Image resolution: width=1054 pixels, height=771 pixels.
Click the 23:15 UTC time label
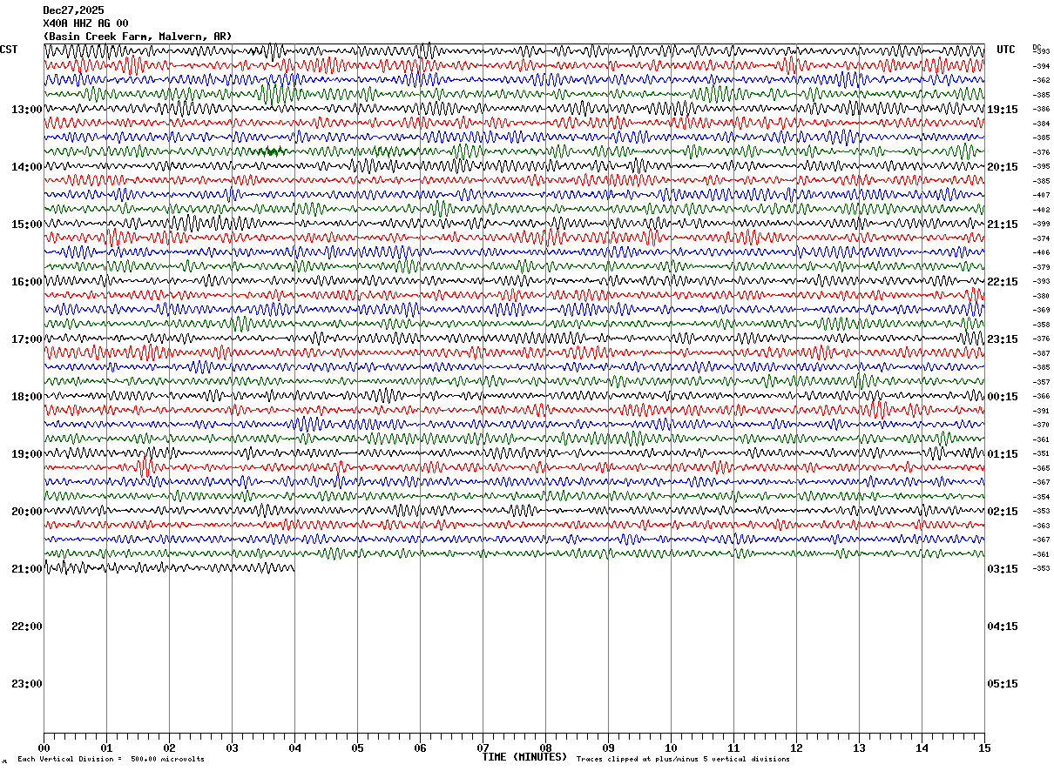tap(1003, 339)
